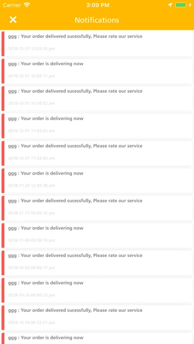Image resolution: width=194 pixels, height=344 pixels.
Task: Tap the Wi-Fi status icon
Action: 27,5
